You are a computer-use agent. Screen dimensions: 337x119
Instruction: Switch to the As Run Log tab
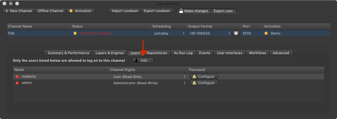[183, 53]
